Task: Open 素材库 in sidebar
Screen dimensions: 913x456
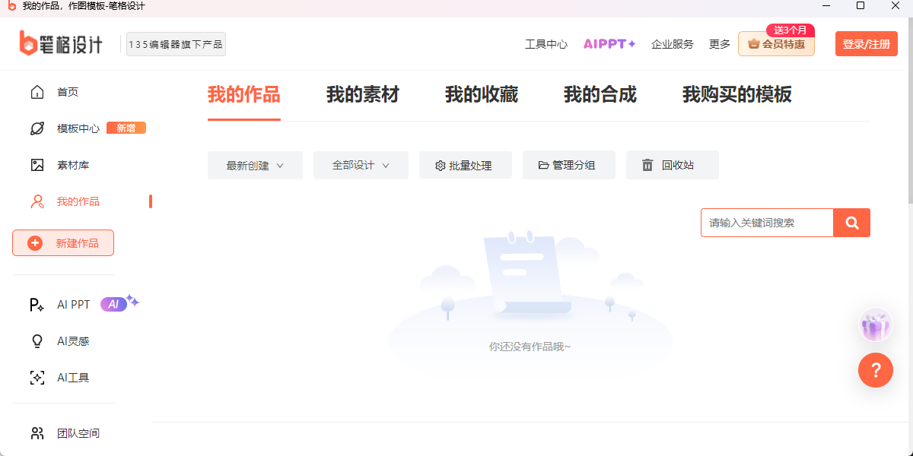Action: [x=72, y=165]
